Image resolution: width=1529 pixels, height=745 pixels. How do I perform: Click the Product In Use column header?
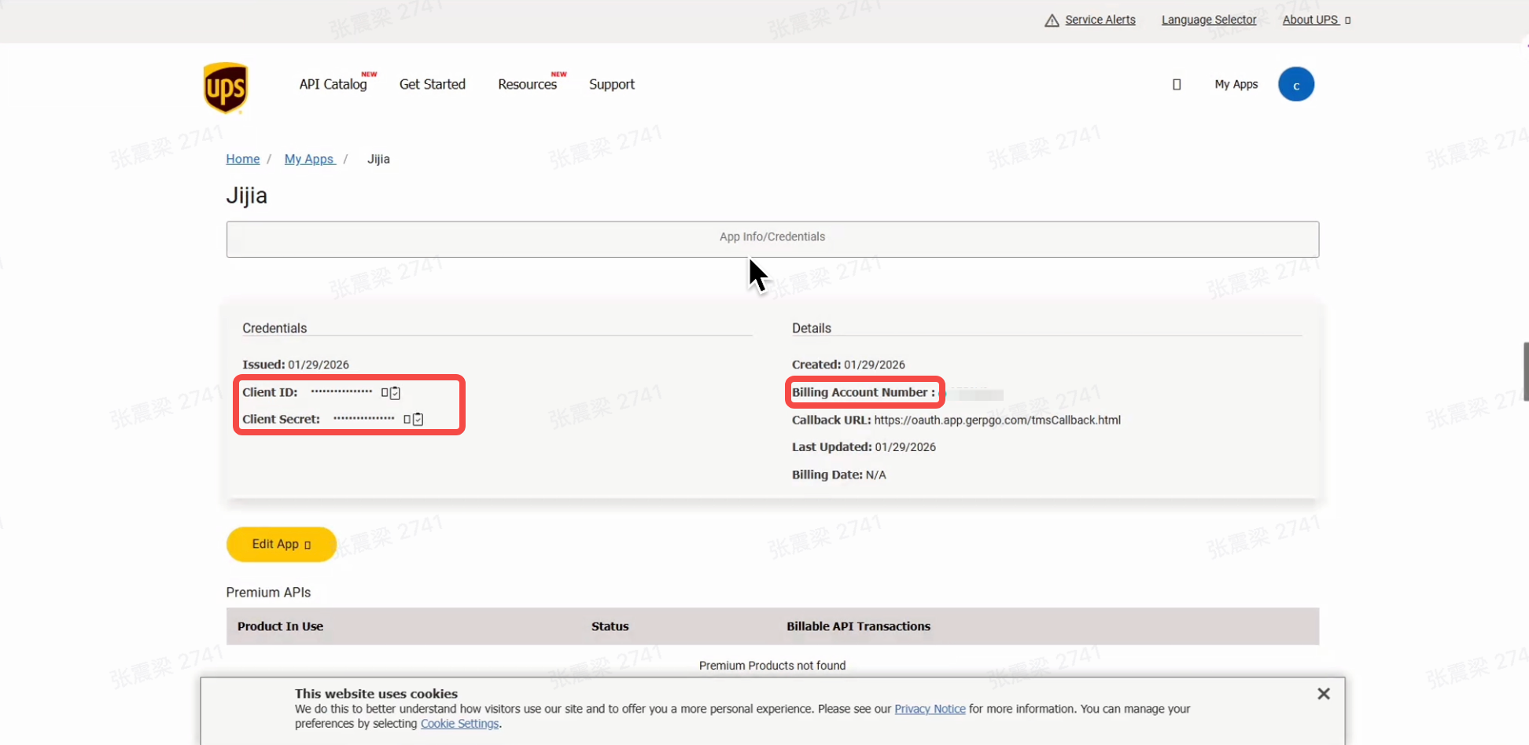(x=280, y=626)
